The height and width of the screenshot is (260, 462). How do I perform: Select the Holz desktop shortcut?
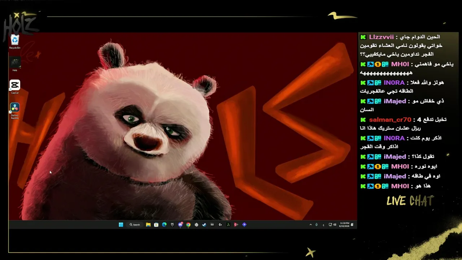click(15, 65)
